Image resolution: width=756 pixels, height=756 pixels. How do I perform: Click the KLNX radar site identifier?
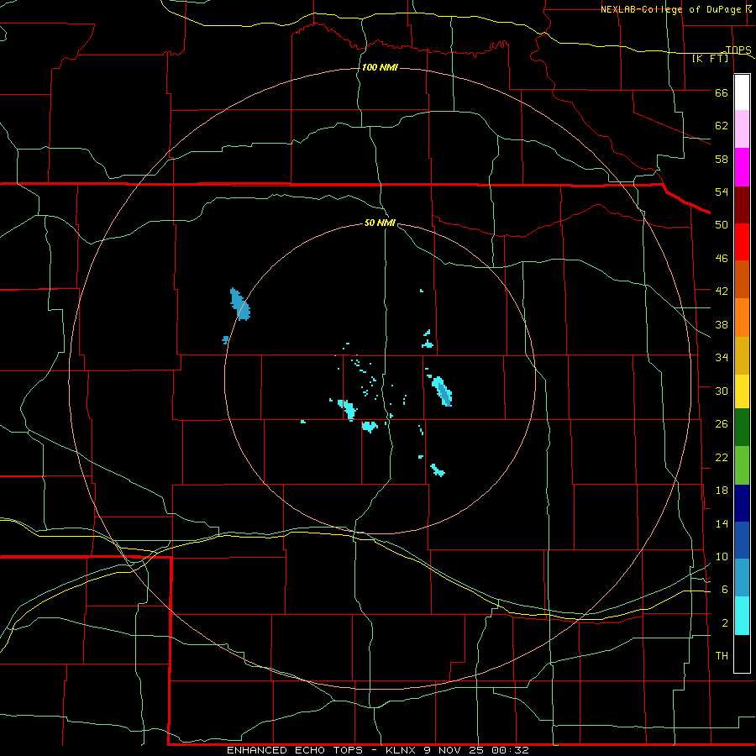[x=402, y=750]
